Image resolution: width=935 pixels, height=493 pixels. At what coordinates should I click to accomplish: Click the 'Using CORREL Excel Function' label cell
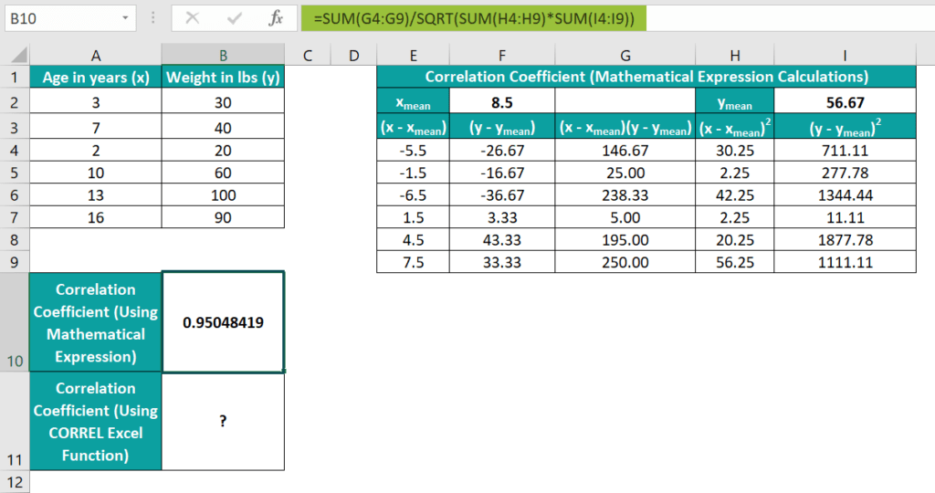(x=95, y=421)
